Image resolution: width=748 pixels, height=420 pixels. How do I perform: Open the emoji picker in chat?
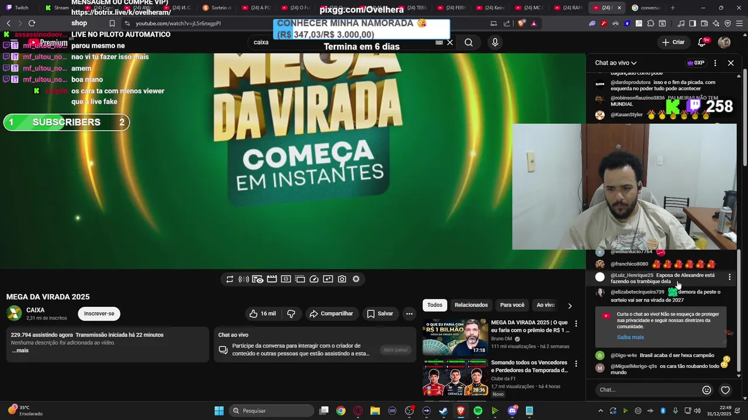pyautogui.click(x=707, y=390)
